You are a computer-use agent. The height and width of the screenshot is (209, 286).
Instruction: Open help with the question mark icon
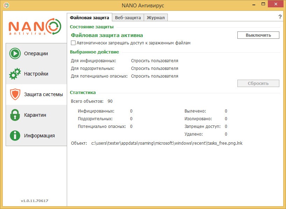tap(280, 17)
